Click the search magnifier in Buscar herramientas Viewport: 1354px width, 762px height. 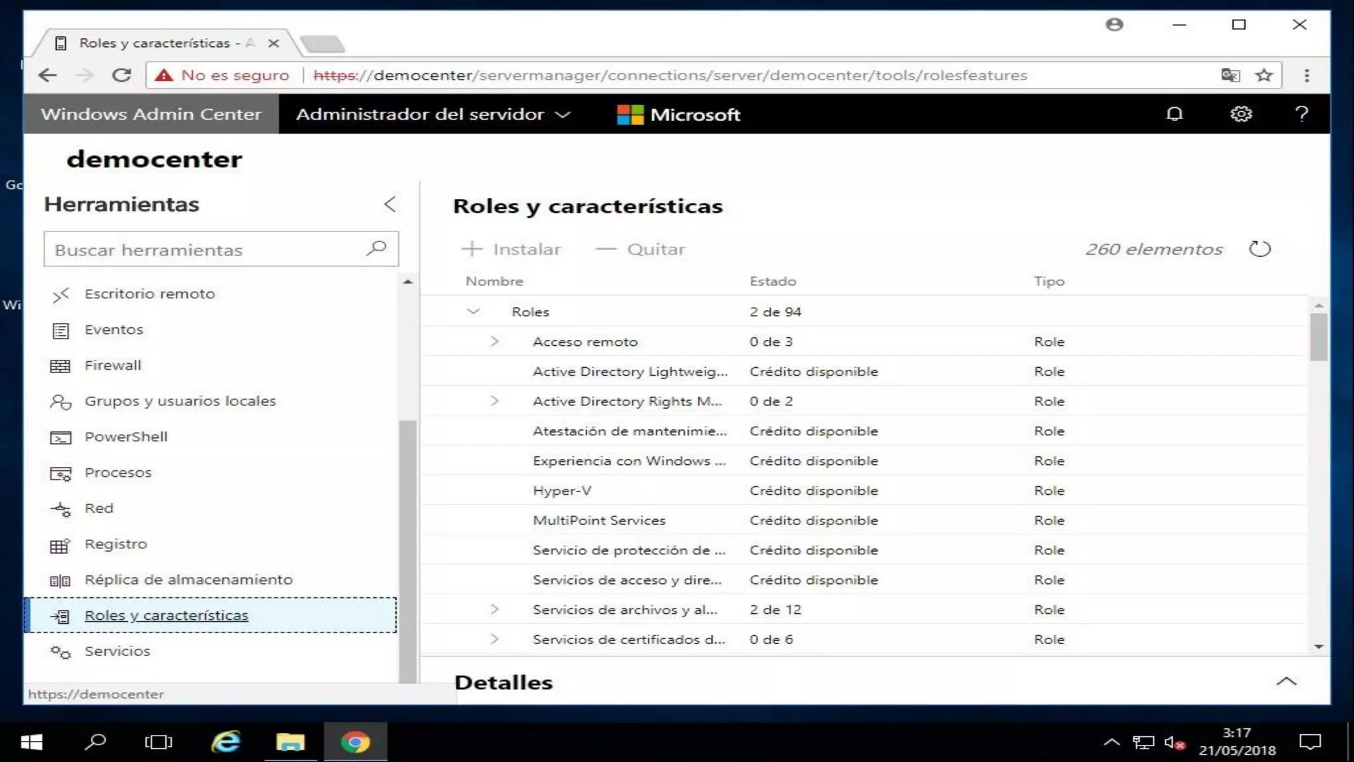376,248
